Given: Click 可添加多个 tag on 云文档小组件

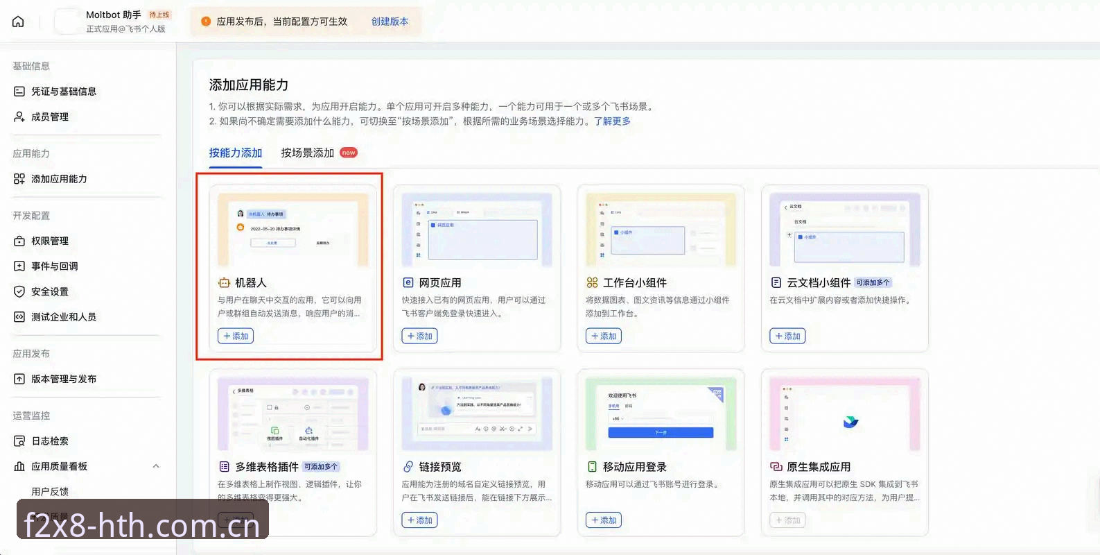Looking at the screenshot, I should coord(873,283).
